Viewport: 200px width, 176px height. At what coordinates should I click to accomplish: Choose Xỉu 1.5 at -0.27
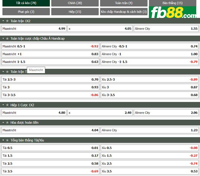pos(150,155)
